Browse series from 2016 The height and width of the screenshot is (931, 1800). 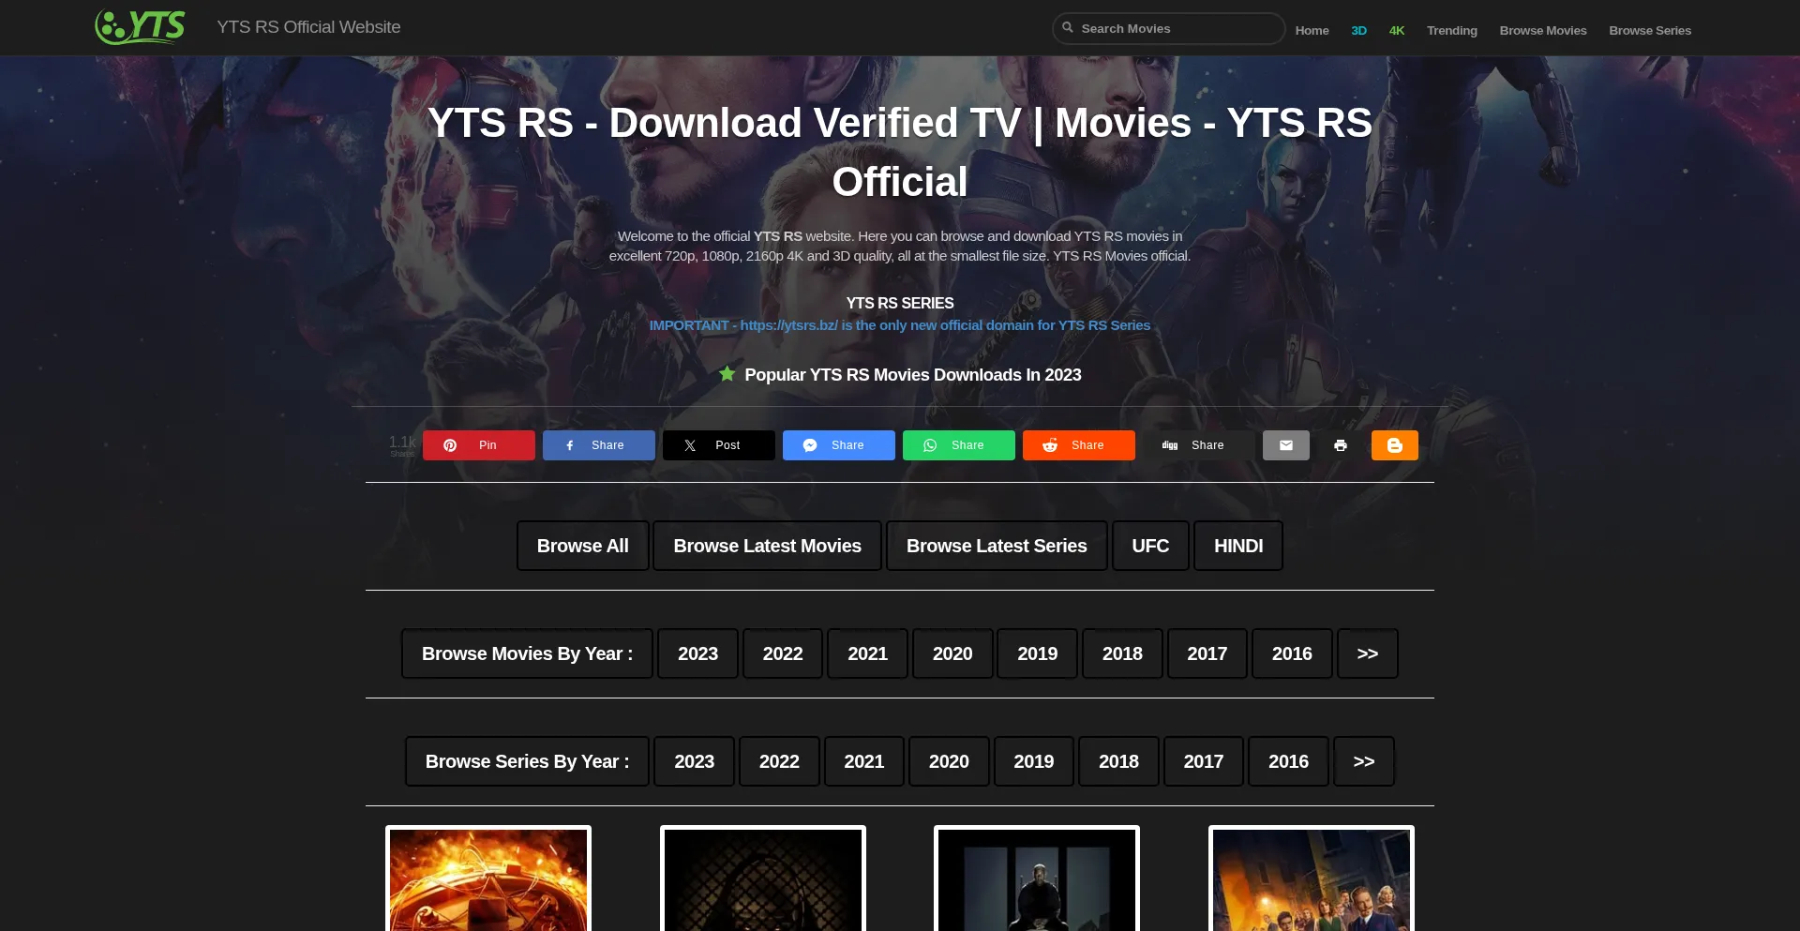click(1288, 761)
